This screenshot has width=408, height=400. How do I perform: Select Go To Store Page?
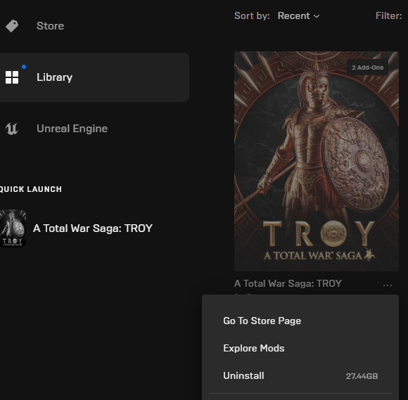pyautogui.click(x=262, y=321)
